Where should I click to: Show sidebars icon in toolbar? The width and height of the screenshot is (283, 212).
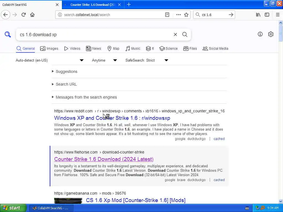tap(267, 15)
